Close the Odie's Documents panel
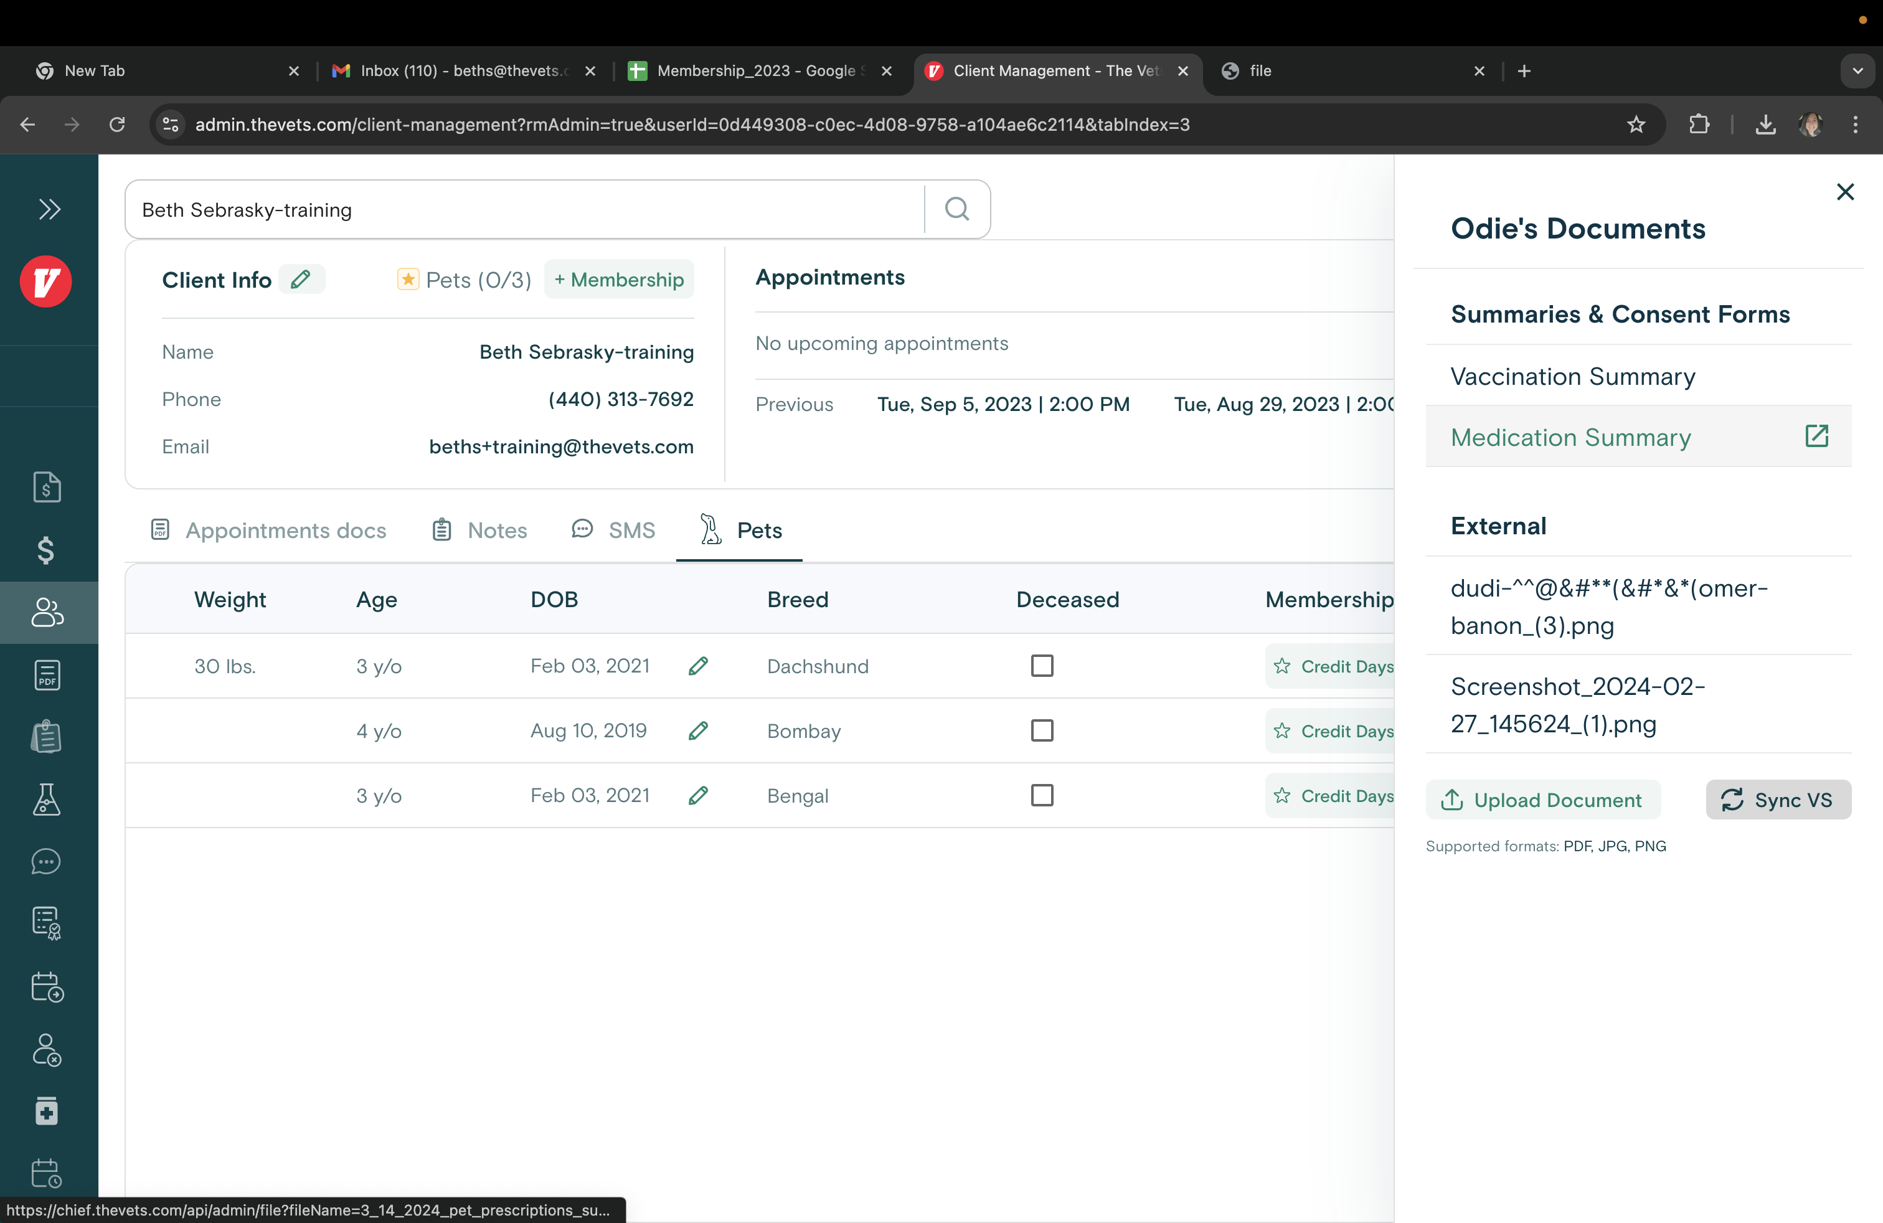The width and height of the screenshot is (1883, 1223). pyautogui.click(x=1845, y=192)
